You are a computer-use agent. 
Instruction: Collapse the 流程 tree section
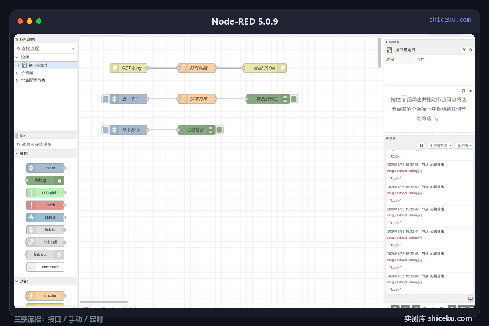pyautogui.click(x=17, y=57)
